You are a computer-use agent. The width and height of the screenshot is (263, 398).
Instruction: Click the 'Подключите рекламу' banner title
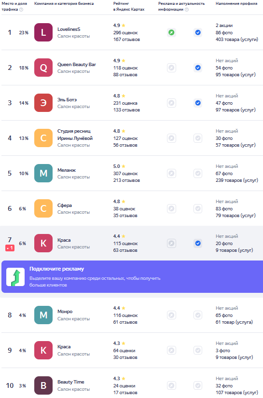click(x=56, y=269)
